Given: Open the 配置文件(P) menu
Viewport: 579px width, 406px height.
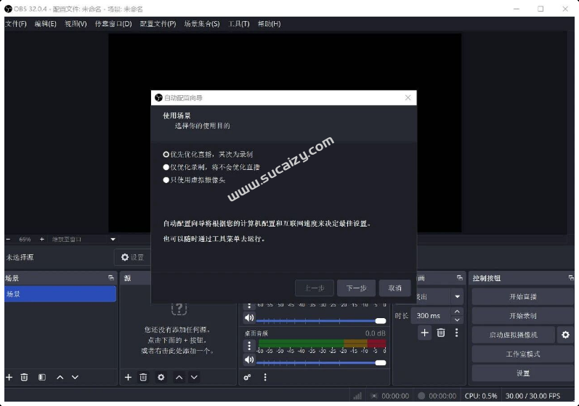Looking at the screenshot, I should (158, 24).
